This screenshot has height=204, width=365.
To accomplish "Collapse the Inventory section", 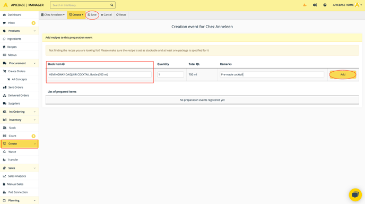I will pyautogui.click(x=34, y=120).
